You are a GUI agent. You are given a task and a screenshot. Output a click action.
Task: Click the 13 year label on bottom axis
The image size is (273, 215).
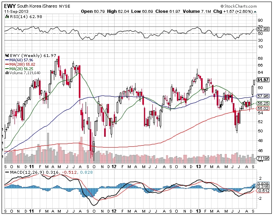198,211
